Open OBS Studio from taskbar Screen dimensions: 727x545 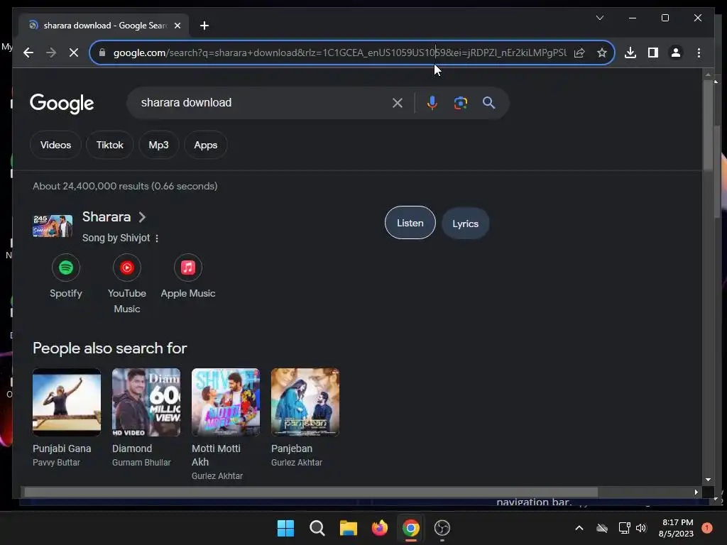click(x=442, y=528)
